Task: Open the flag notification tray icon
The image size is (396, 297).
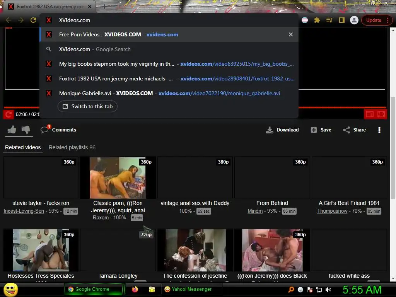Action: click(x=310, y=289)
